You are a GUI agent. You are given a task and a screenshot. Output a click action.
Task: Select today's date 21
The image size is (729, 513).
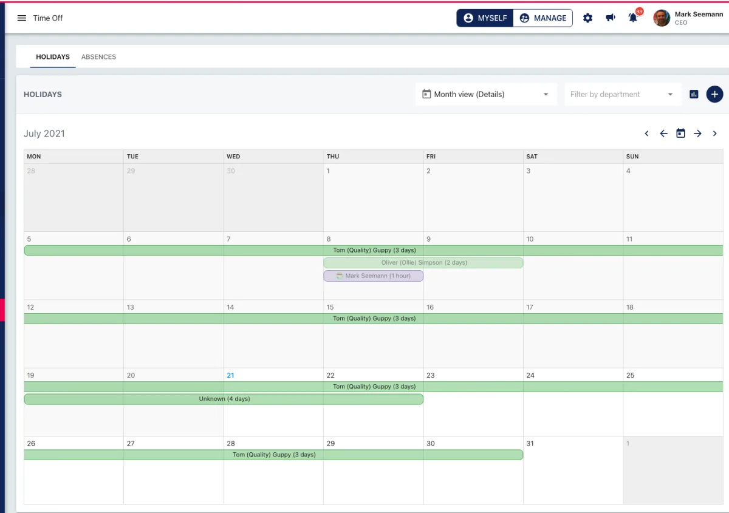pyautogui.click(x=230, y=375)
